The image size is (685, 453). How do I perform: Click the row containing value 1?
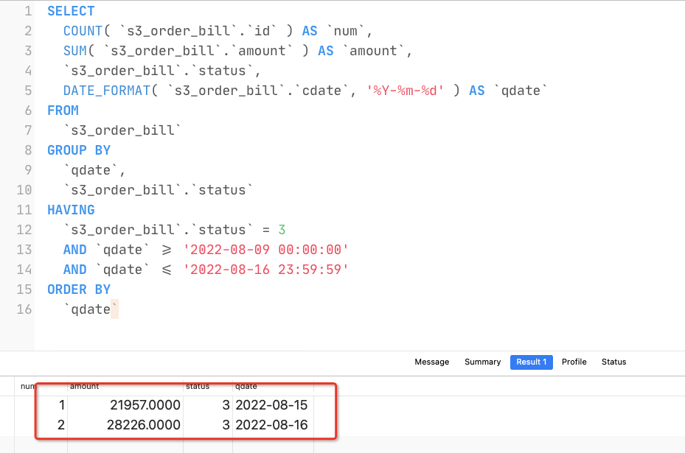[61, 404]
